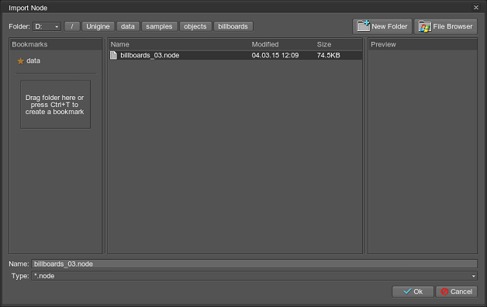Navigate to the Unigine folder breadcrumb
The image size is (487, 307).
tap(98, 26)
